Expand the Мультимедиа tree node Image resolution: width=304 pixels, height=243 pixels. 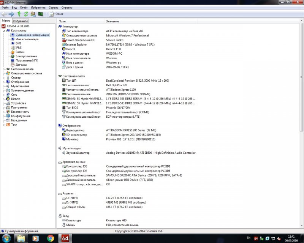point(4,86)
